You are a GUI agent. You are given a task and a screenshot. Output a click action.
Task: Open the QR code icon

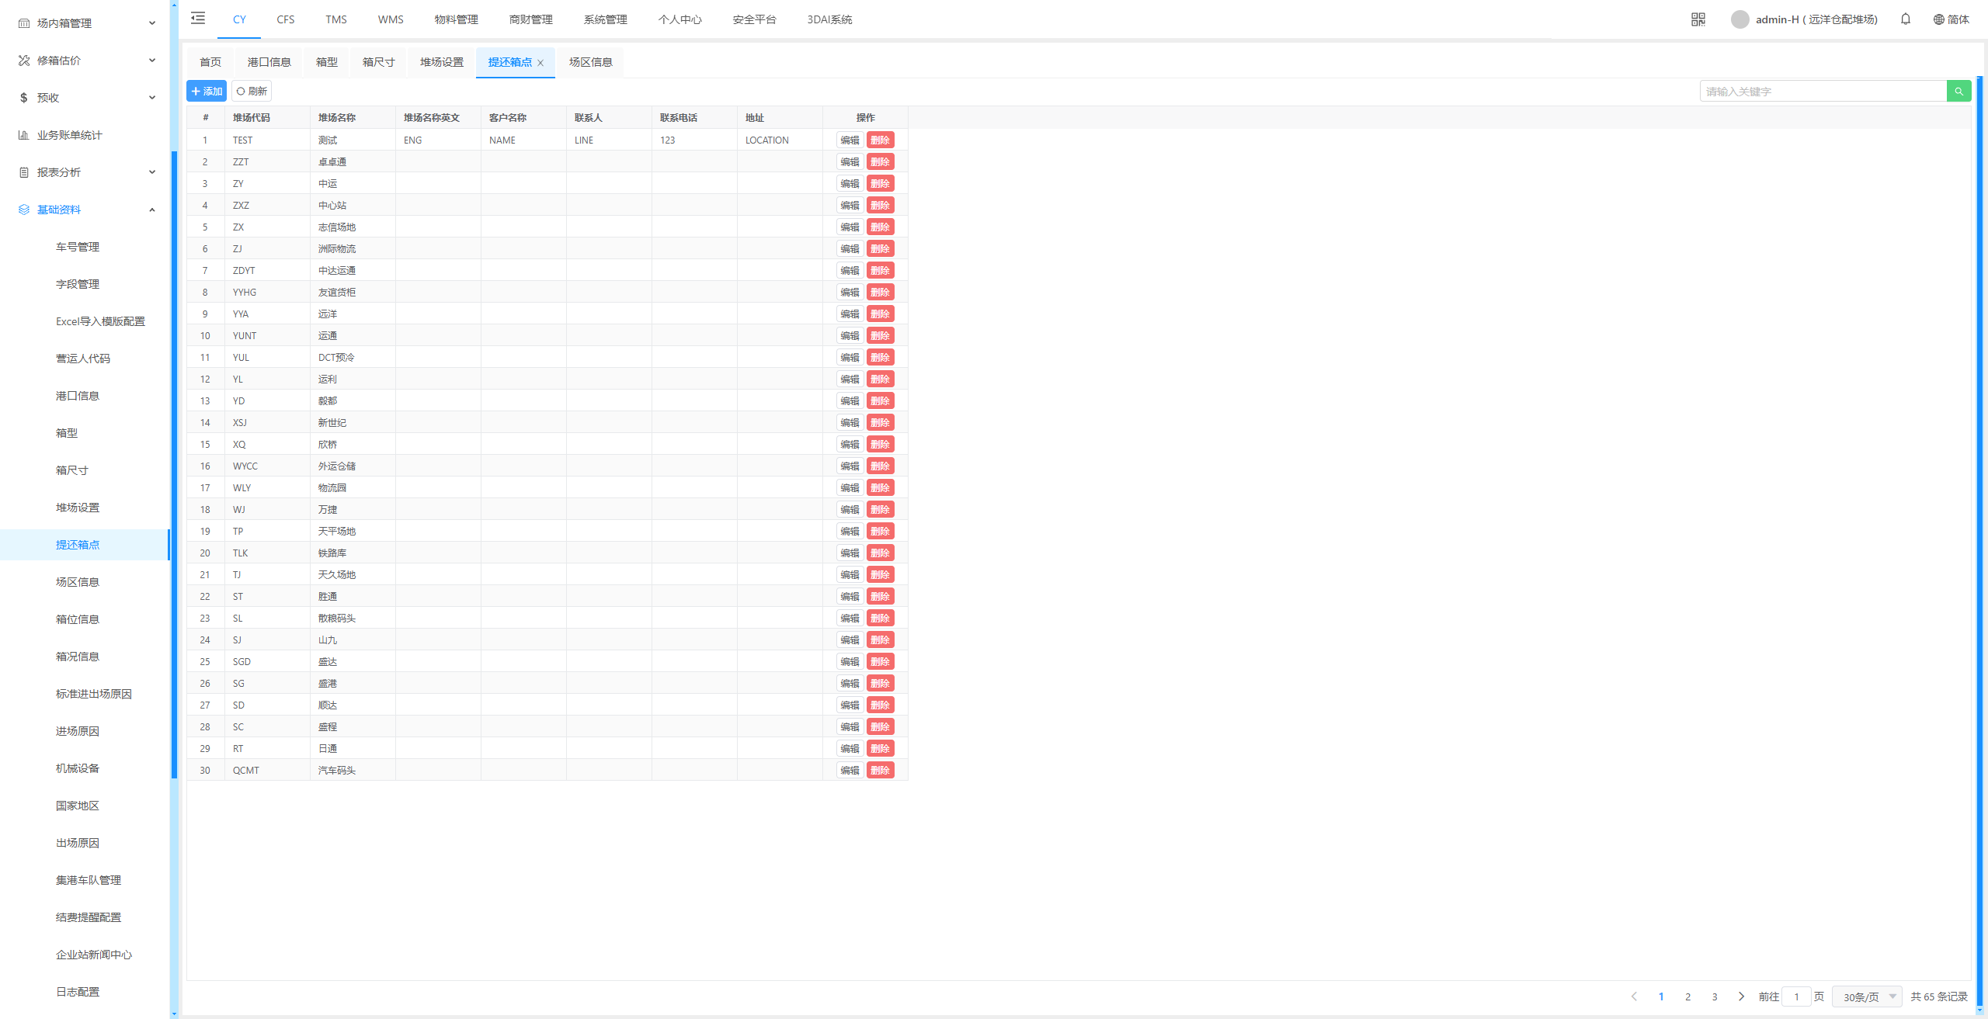pyautogui.click(x=1698, y=19)
